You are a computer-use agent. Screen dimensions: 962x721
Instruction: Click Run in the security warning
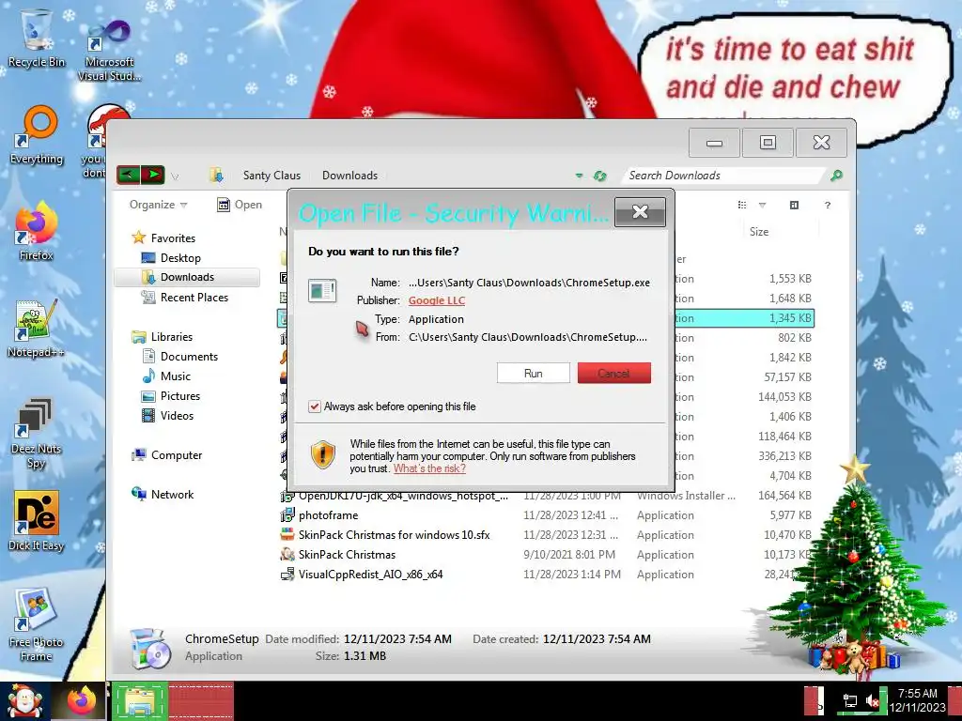coord(534,374)
